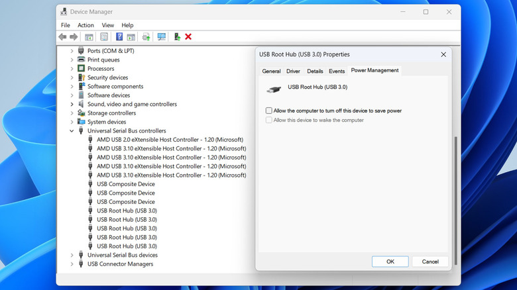517x290 pixels.
Task: Expand the Ports (COM & LPT) node
Action: coord(72,51)
